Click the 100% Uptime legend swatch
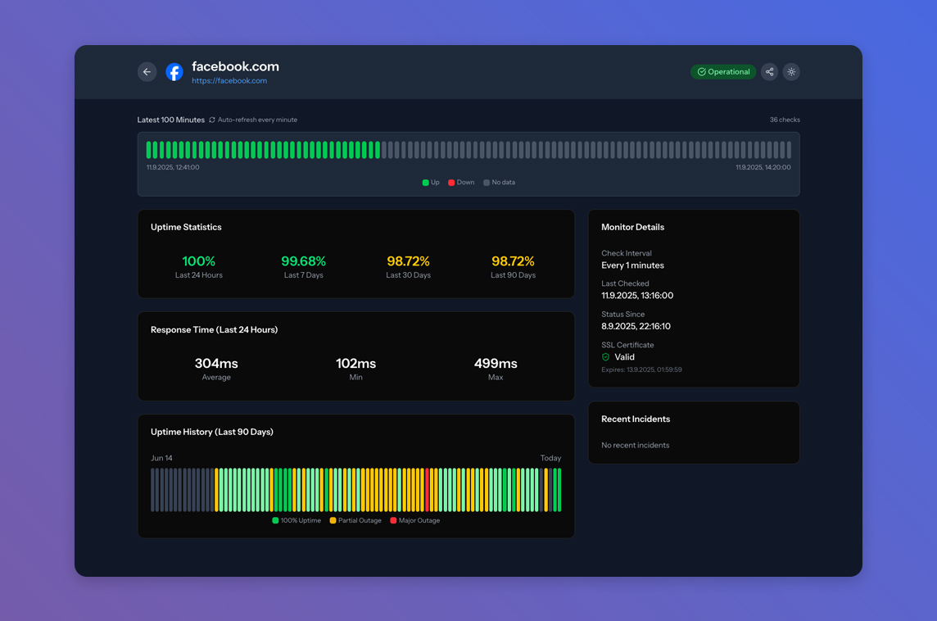 tap(275, 521)
